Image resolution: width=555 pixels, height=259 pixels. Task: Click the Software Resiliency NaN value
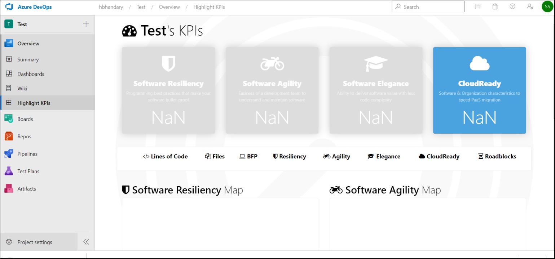point(168,117)
